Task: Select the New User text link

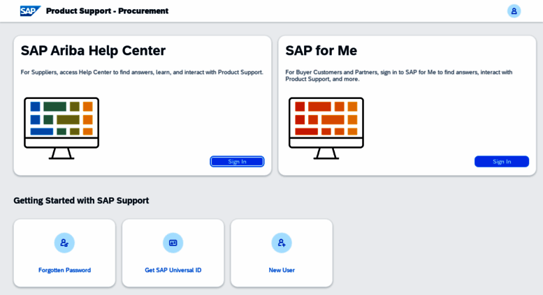Action: [282, 270]
